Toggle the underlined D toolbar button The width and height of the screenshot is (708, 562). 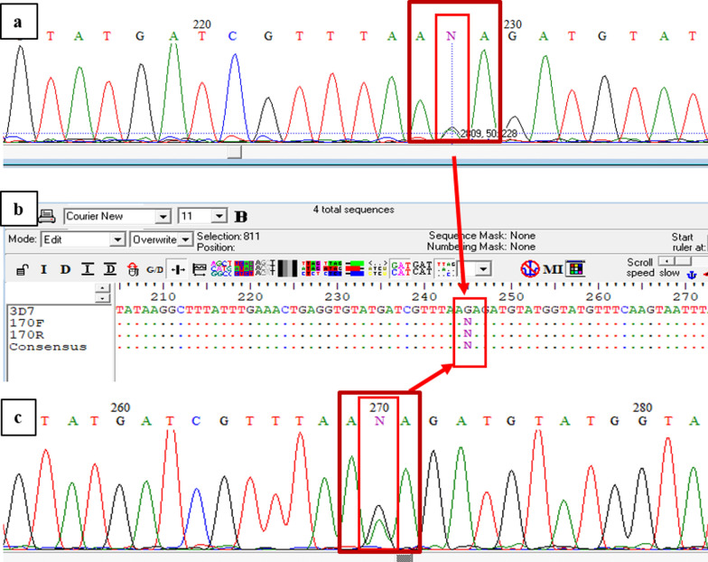coord(109,269)
